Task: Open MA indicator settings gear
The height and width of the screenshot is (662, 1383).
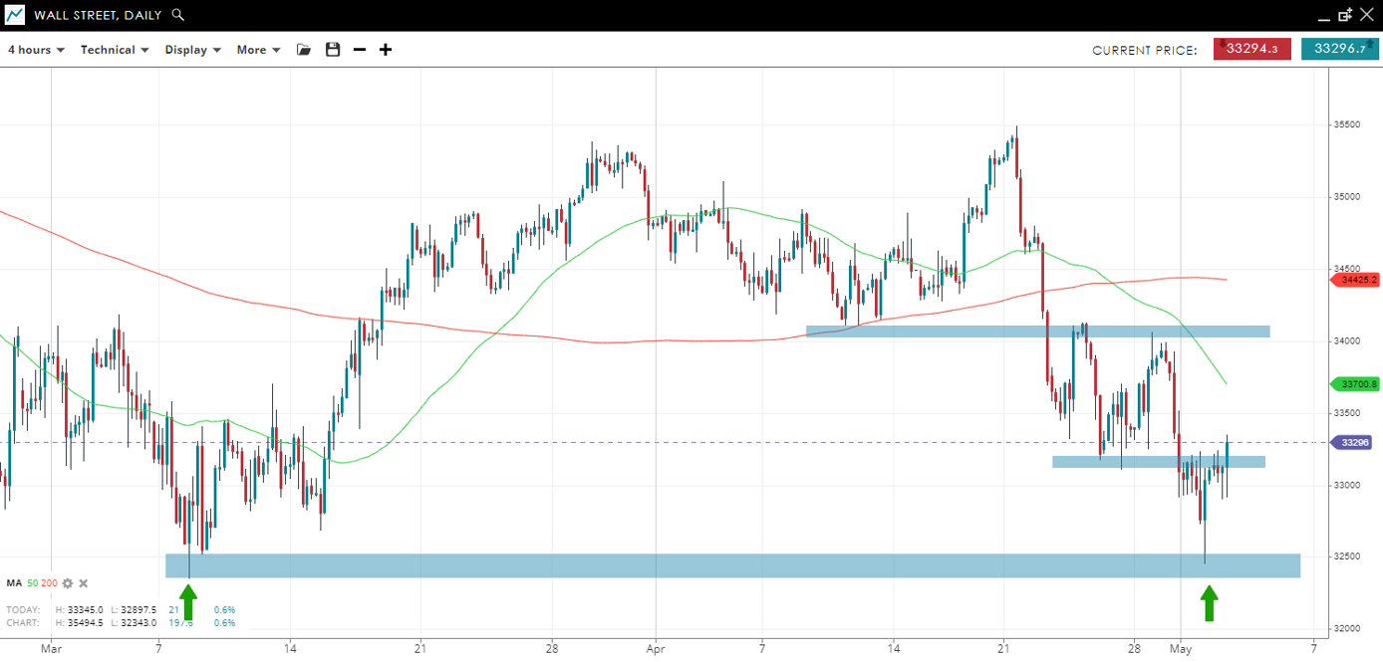Action: 68,583
